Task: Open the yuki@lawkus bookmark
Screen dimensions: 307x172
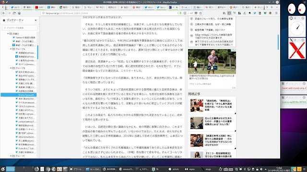Action: (x=26, y=122)
